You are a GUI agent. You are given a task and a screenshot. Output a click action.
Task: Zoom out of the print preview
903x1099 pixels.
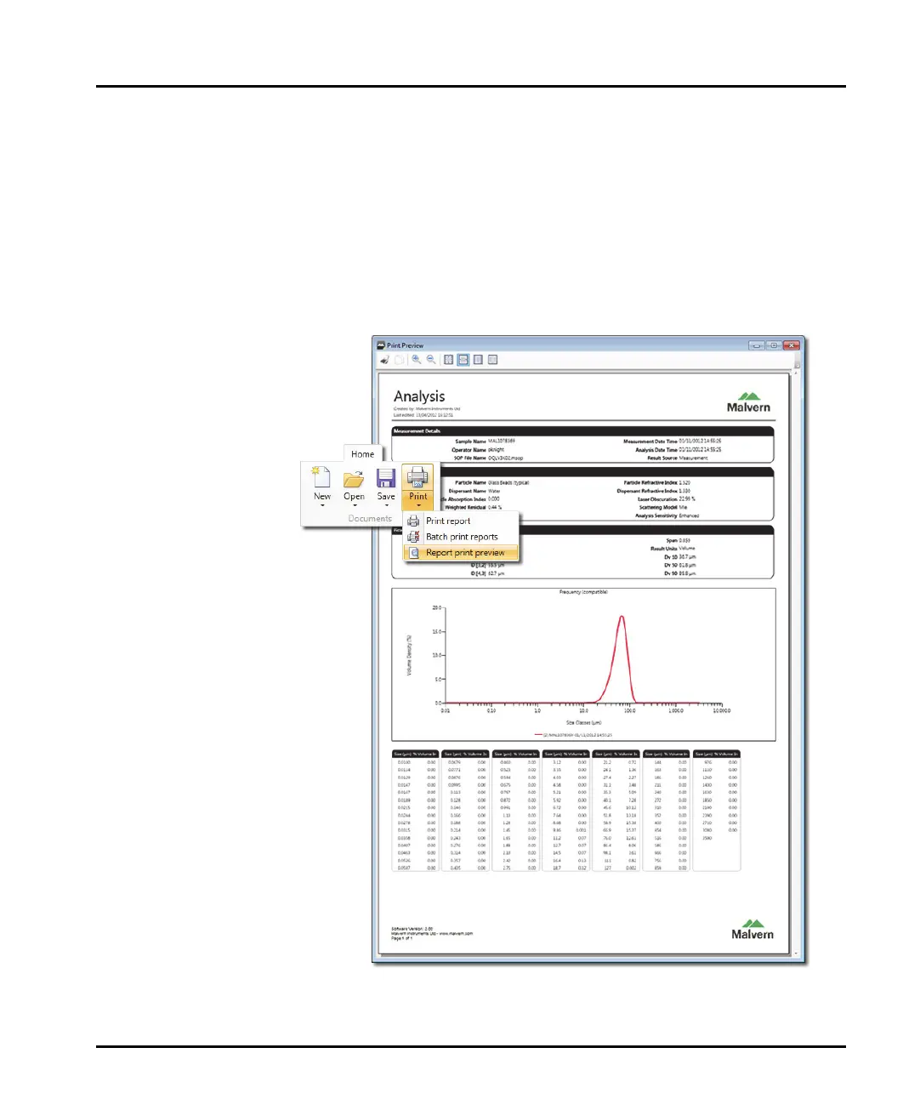pyautogui.click(x=431, y=360)
